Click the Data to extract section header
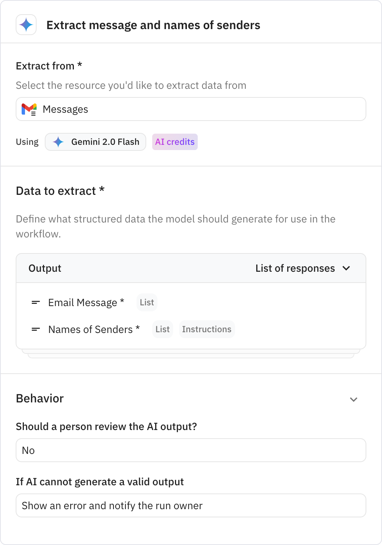Image resolution: width=382 pixels, height=545 pixels. (60, 191)
